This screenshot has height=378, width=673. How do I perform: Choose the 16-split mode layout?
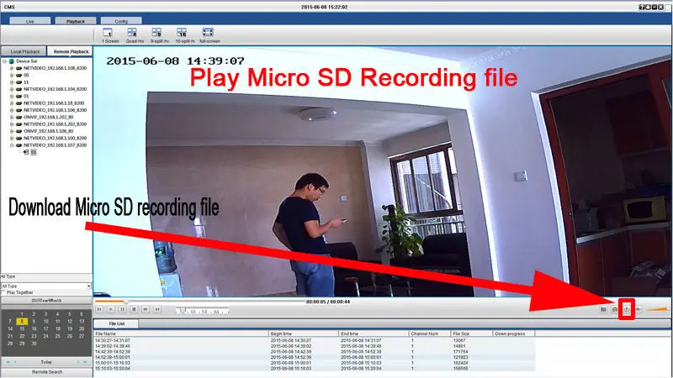[182, 33]
